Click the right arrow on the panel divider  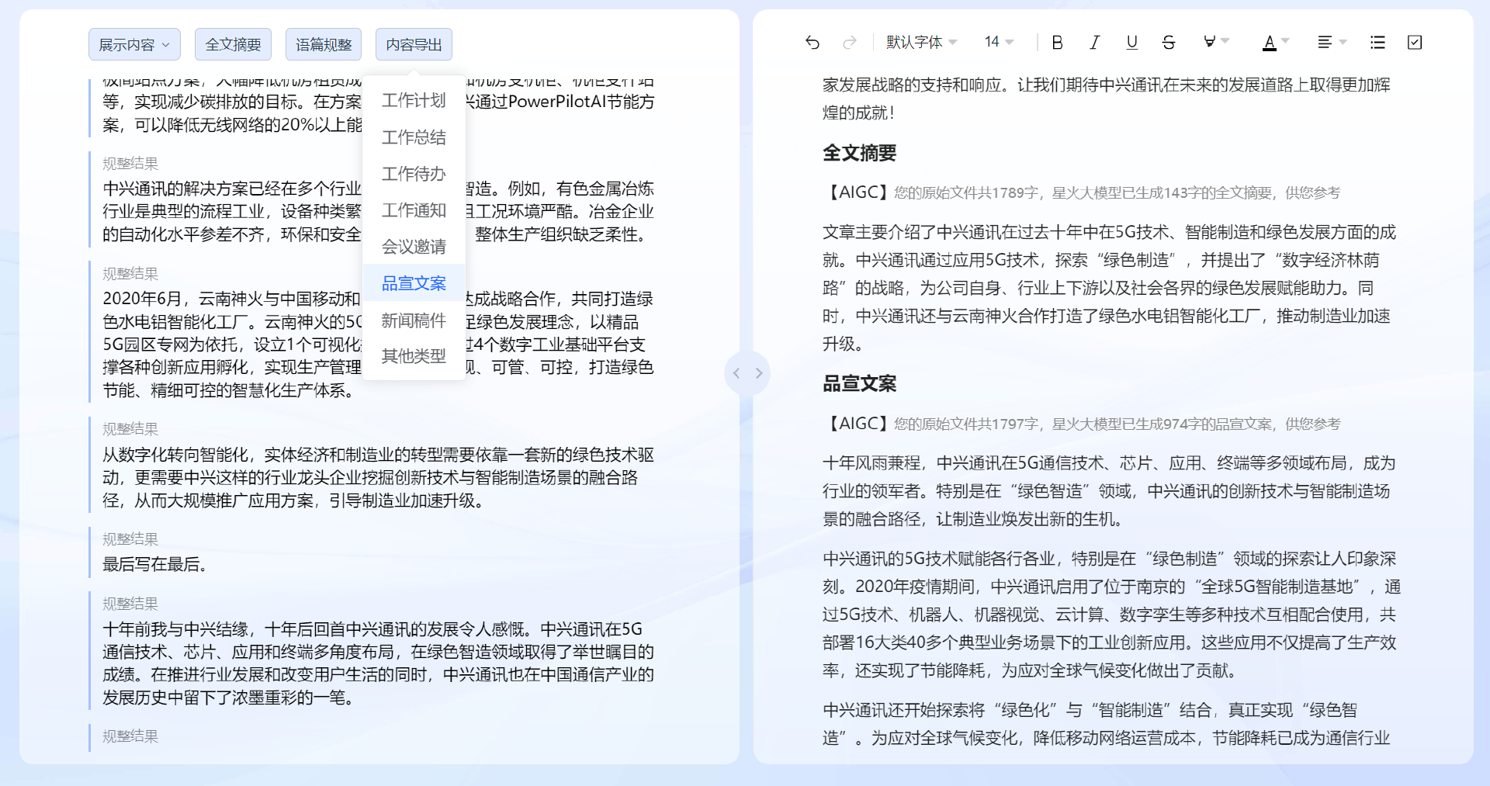(759, 373)
